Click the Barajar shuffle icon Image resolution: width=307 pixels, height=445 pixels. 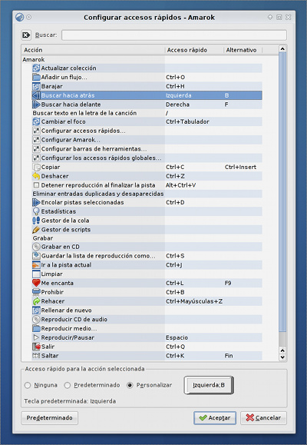coord(36,86)
